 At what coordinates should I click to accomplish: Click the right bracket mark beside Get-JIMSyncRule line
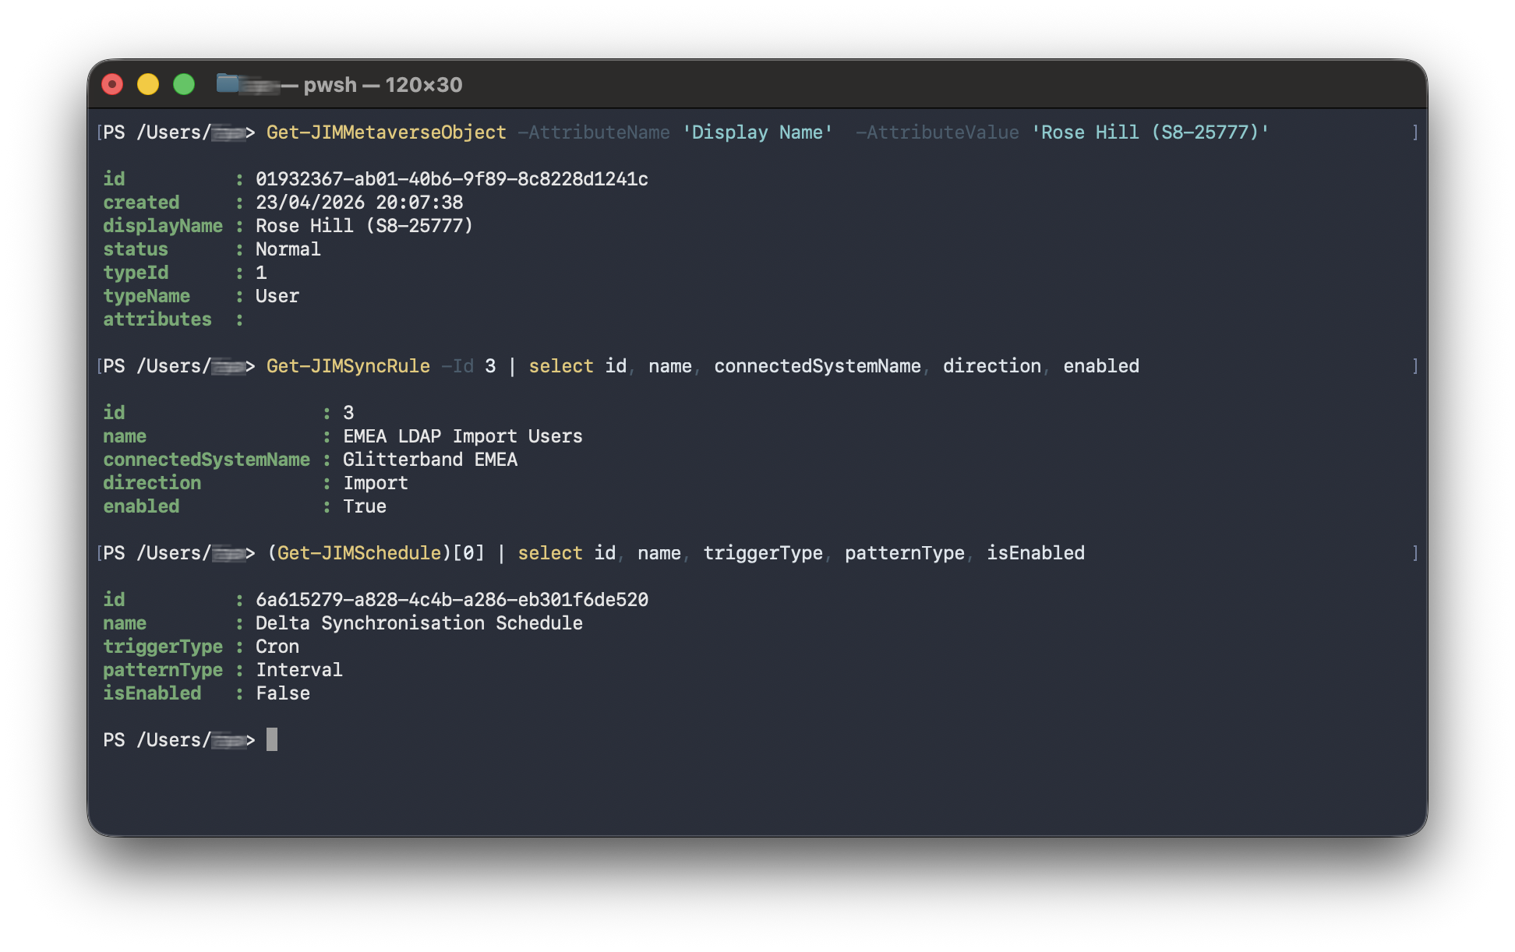(x=1414, y=366)
